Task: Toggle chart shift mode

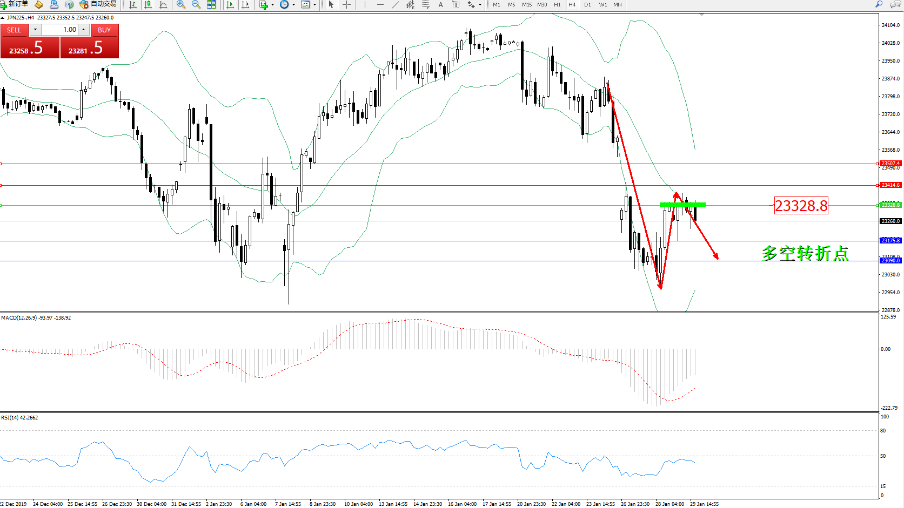Action: [245, 4]
